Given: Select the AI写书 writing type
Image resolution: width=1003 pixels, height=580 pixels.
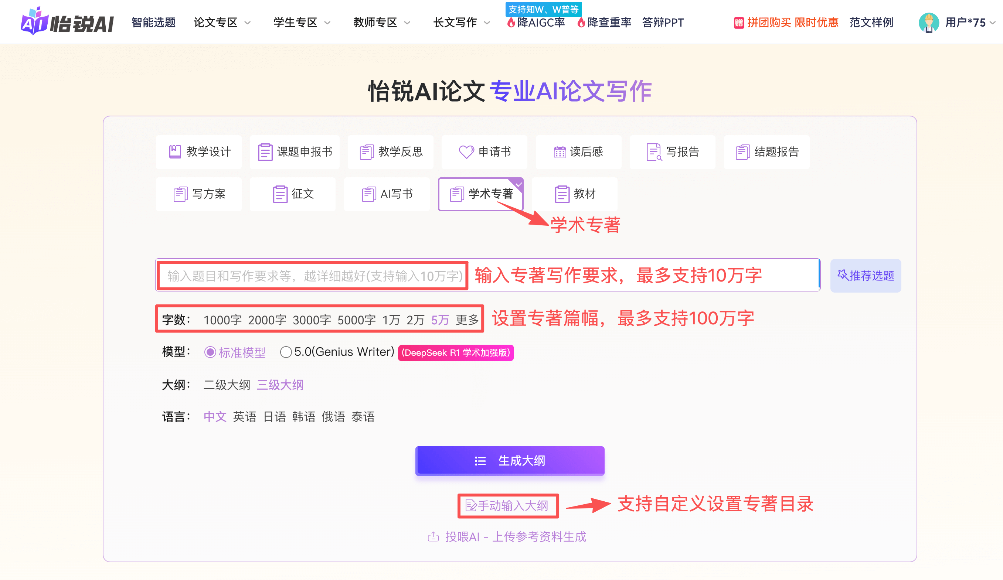Looking at the screenshot, I should (x=387, y=194).
